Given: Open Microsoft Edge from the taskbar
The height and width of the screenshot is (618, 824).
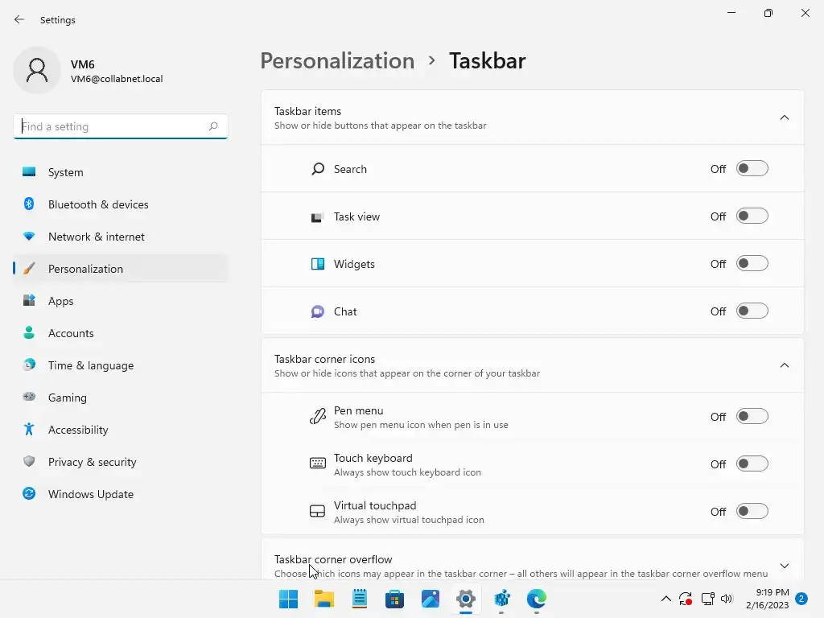Looking at the screenshot, I should [x=537, y=599].
